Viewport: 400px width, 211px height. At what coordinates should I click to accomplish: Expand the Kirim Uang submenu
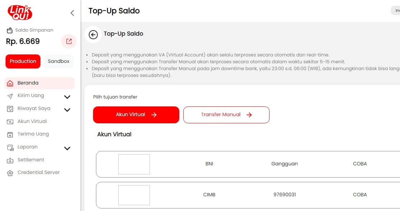(x=67, y=96)
